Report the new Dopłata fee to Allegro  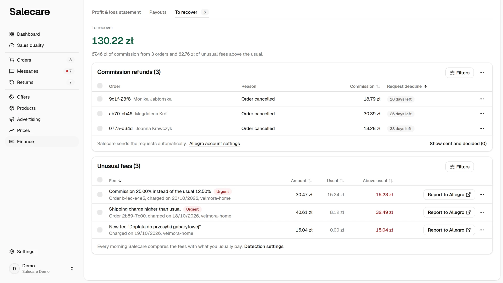point(449,230)
